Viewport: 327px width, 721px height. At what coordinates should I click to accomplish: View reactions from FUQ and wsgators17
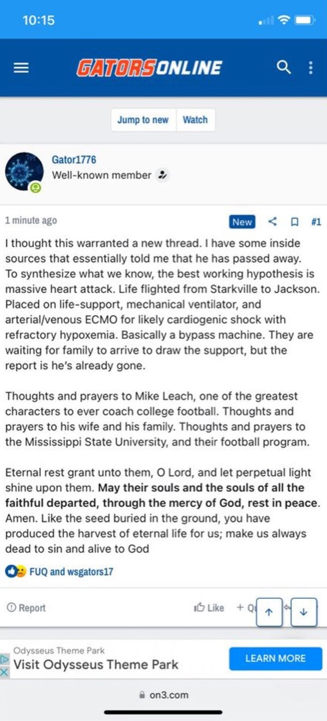71,572
